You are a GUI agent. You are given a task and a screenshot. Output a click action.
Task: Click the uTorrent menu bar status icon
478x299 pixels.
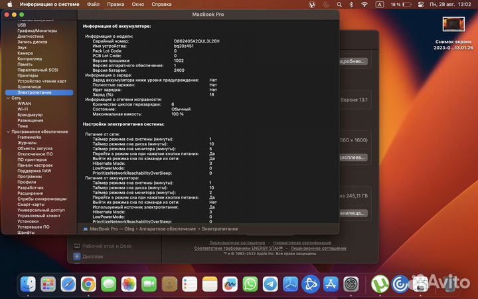pyautogui.click(x=312, y=4)
